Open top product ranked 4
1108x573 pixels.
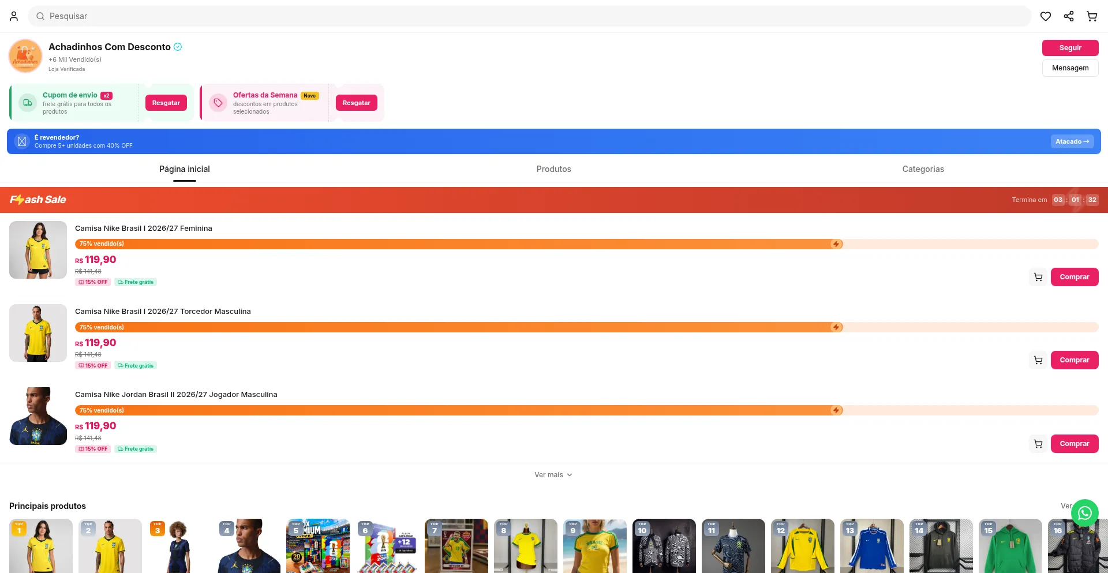[x=249, y=546]
